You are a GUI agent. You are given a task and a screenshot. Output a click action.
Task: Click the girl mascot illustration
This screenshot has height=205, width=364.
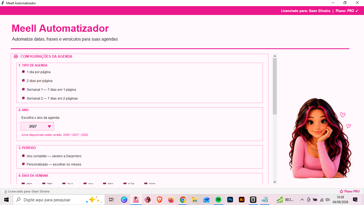click(320, 138)
